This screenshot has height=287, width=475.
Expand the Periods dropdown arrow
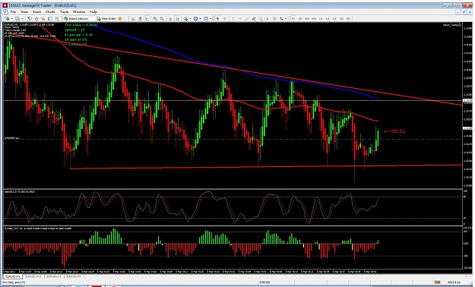pyautogui.click(x=200, y=18)
